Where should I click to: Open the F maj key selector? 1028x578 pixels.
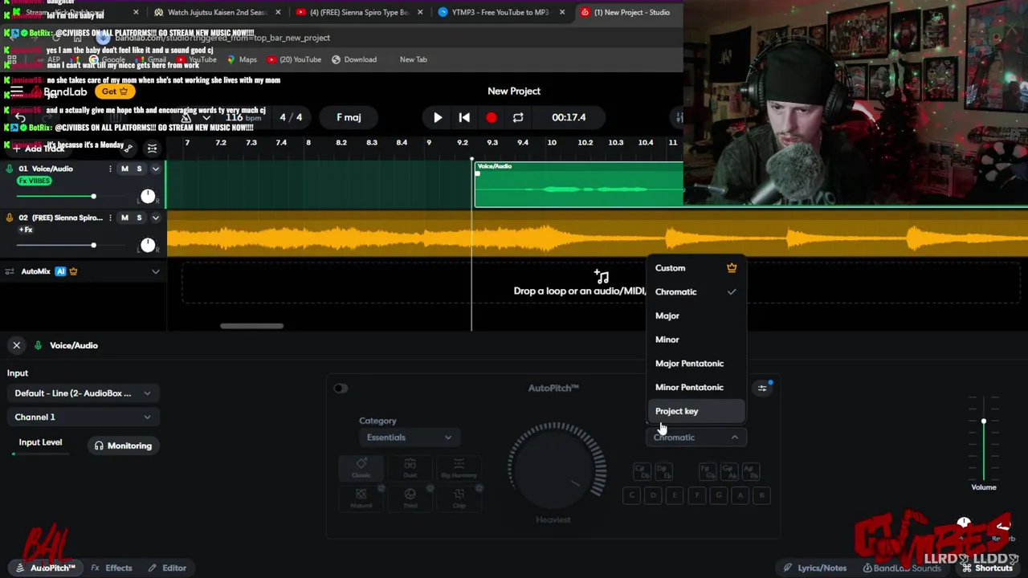pos(349,117)
